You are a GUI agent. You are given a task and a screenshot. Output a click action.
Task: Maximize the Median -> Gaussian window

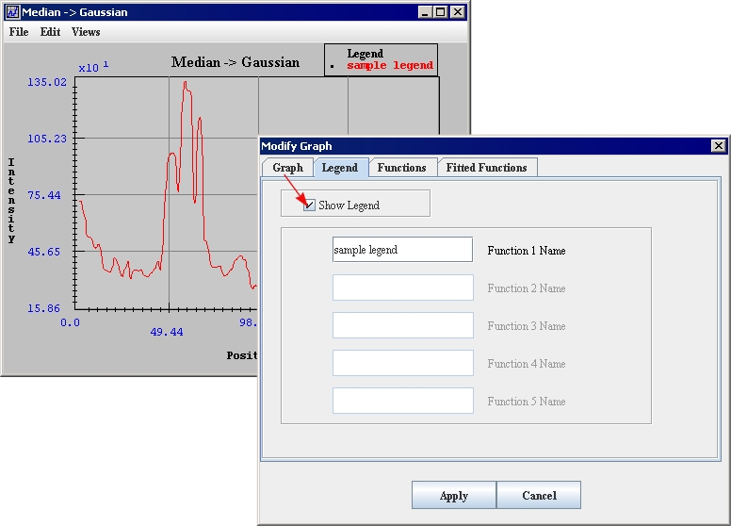(x=440, y=12)
